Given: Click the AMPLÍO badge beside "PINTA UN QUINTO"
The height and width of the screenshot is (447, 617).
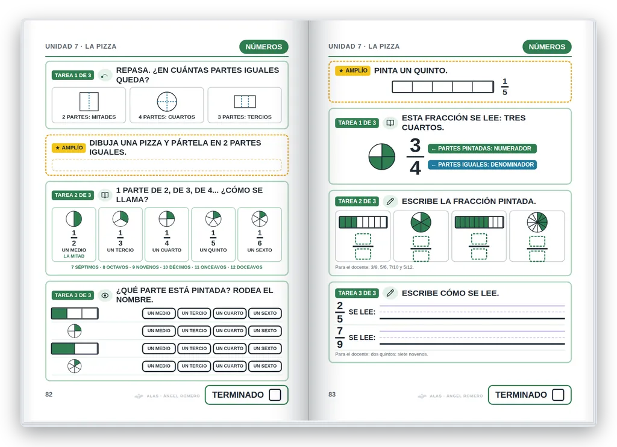Looking at the screenshot, I should pyautogui.click(x=352, y=71).
